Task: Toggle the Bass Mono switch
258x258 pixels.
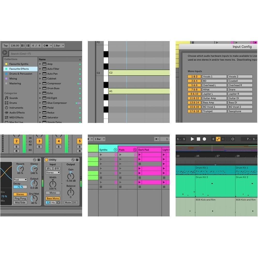Action: (53, 198)
